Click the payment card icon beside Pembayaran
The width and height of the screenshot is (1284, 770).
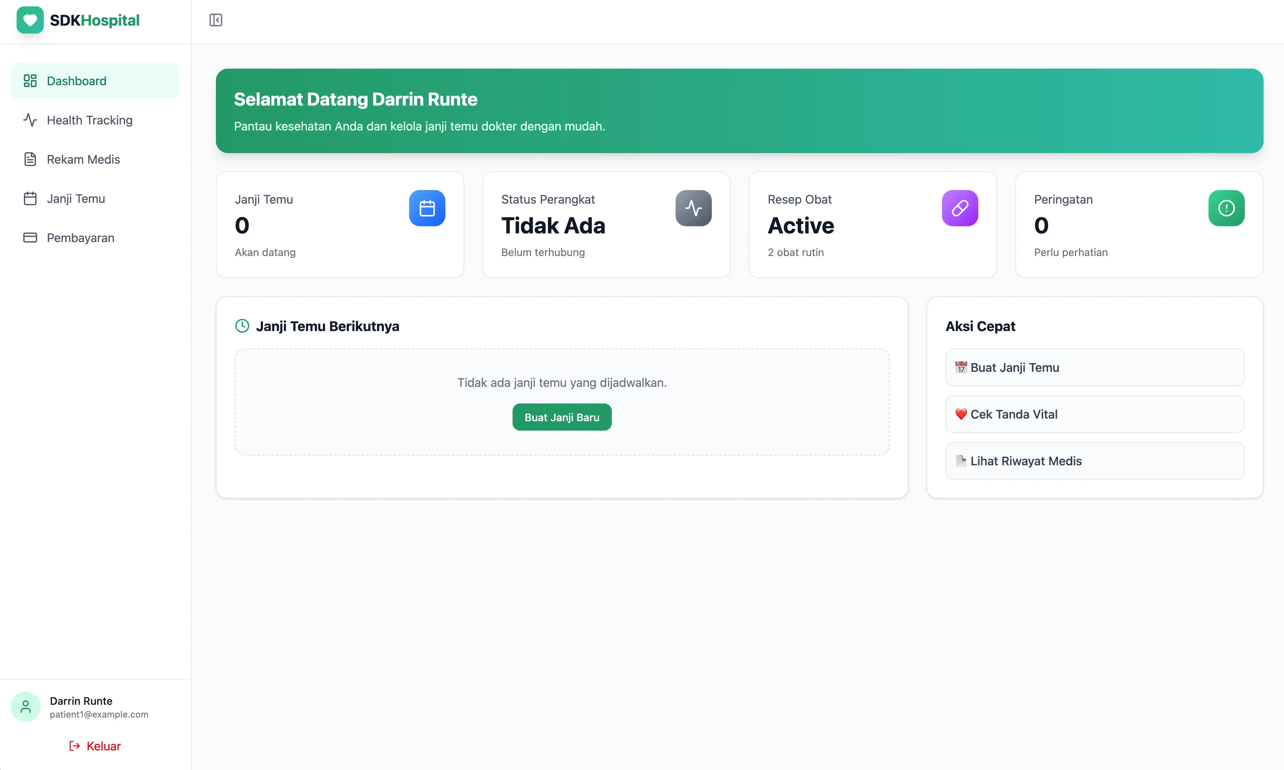29,238
